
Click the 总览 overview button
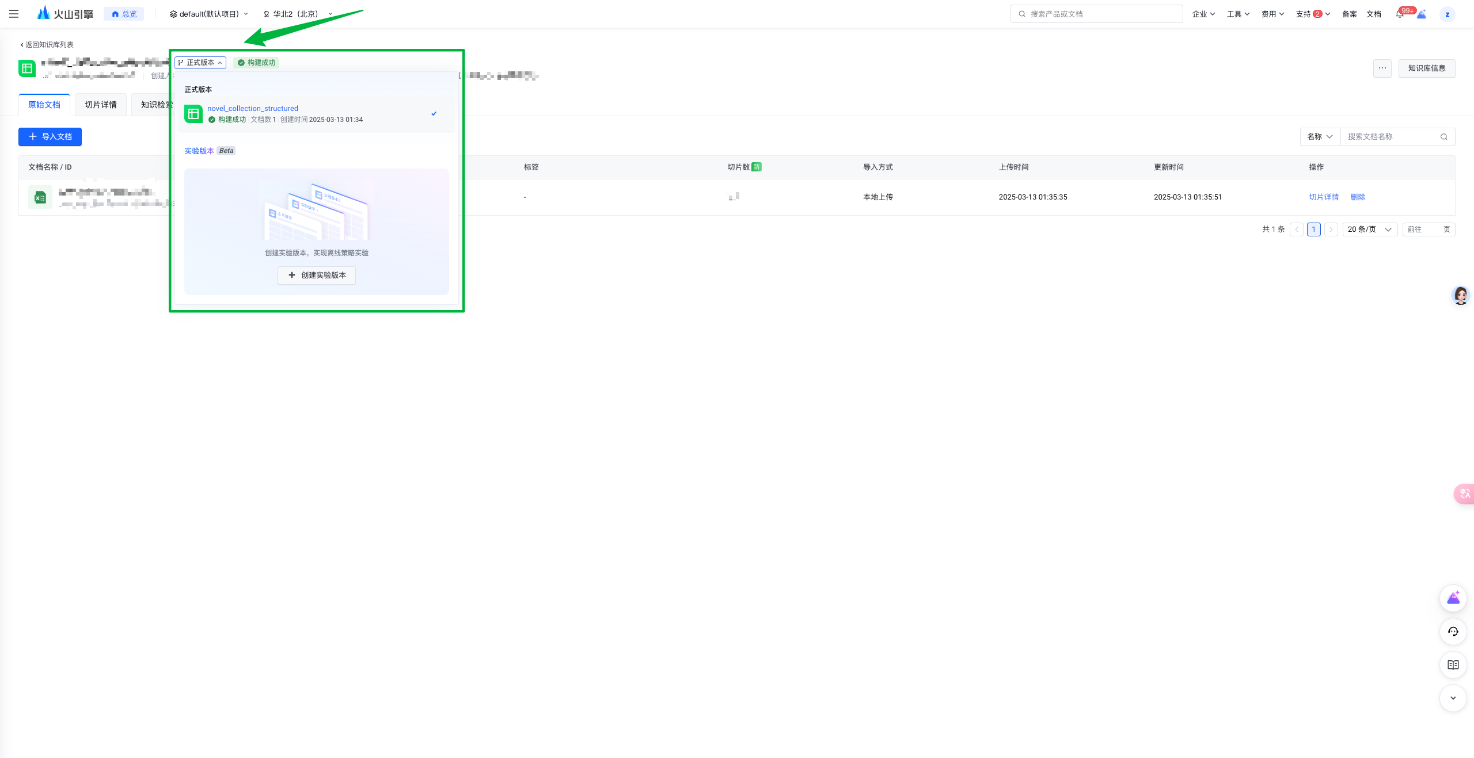point(124,14)
